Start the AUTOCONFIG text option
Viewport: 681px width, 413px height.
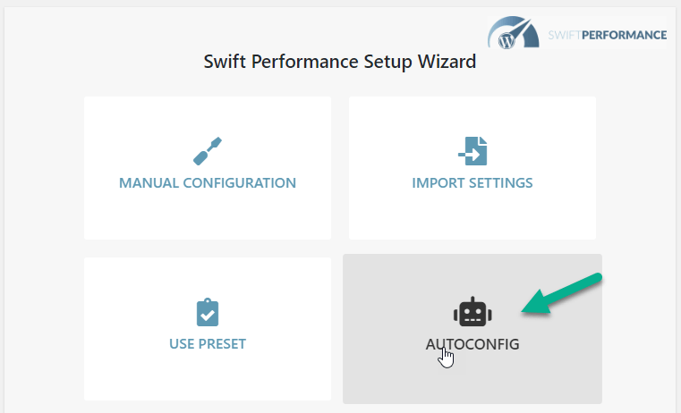[472, 344]
